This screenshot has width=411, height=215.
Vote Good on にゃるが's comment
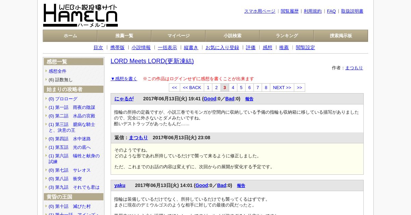point(210,99)
